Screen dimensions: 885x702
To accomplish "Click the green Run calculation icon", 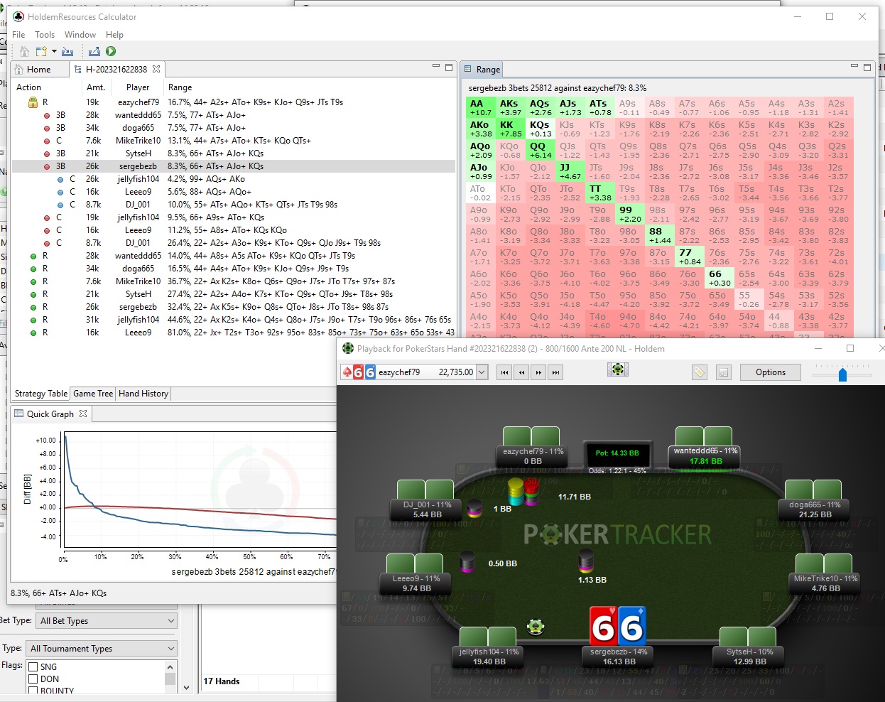I will 111,51.
